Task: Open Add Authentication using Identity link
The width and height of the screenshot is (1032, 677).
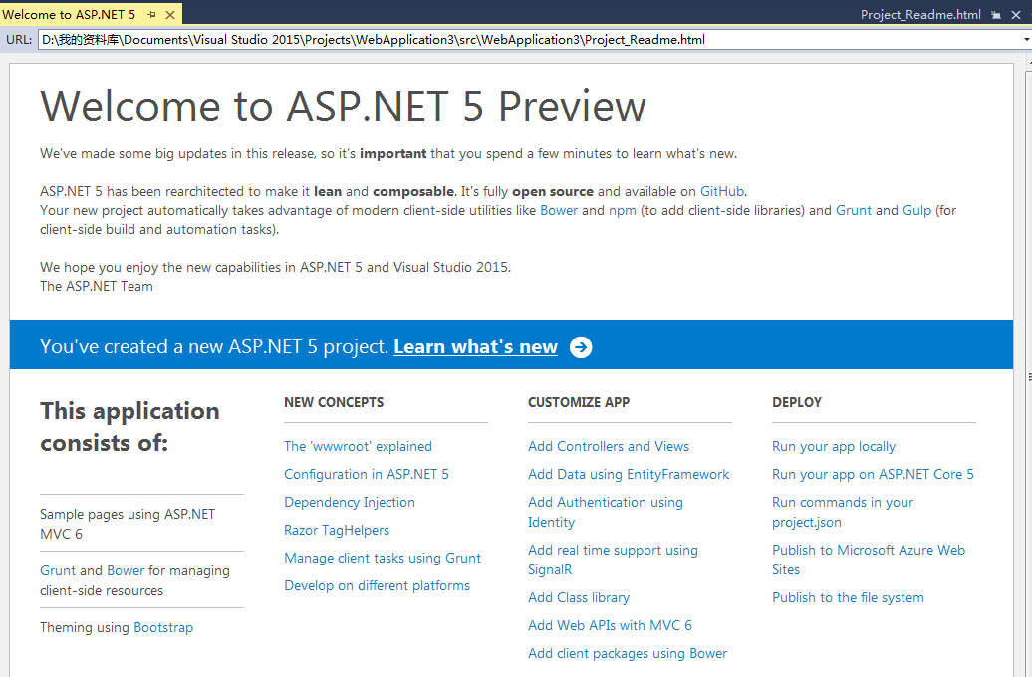Action: click(606, 512)
